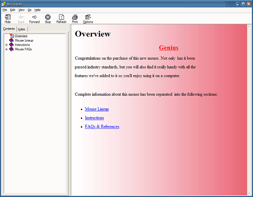Click the FAQs & References link
253x197 pixels.
click(102, 126)
